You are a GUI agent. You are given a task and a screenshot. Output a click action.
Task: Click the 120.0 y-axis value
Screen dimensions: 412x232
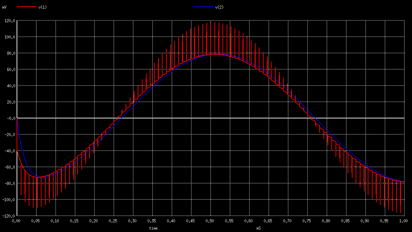click(10, 21)
